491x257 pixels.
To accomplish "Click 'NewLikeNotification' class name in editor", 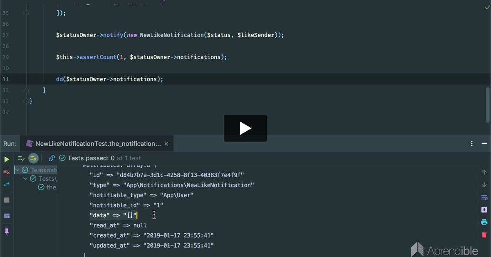I will coord(171,35).
